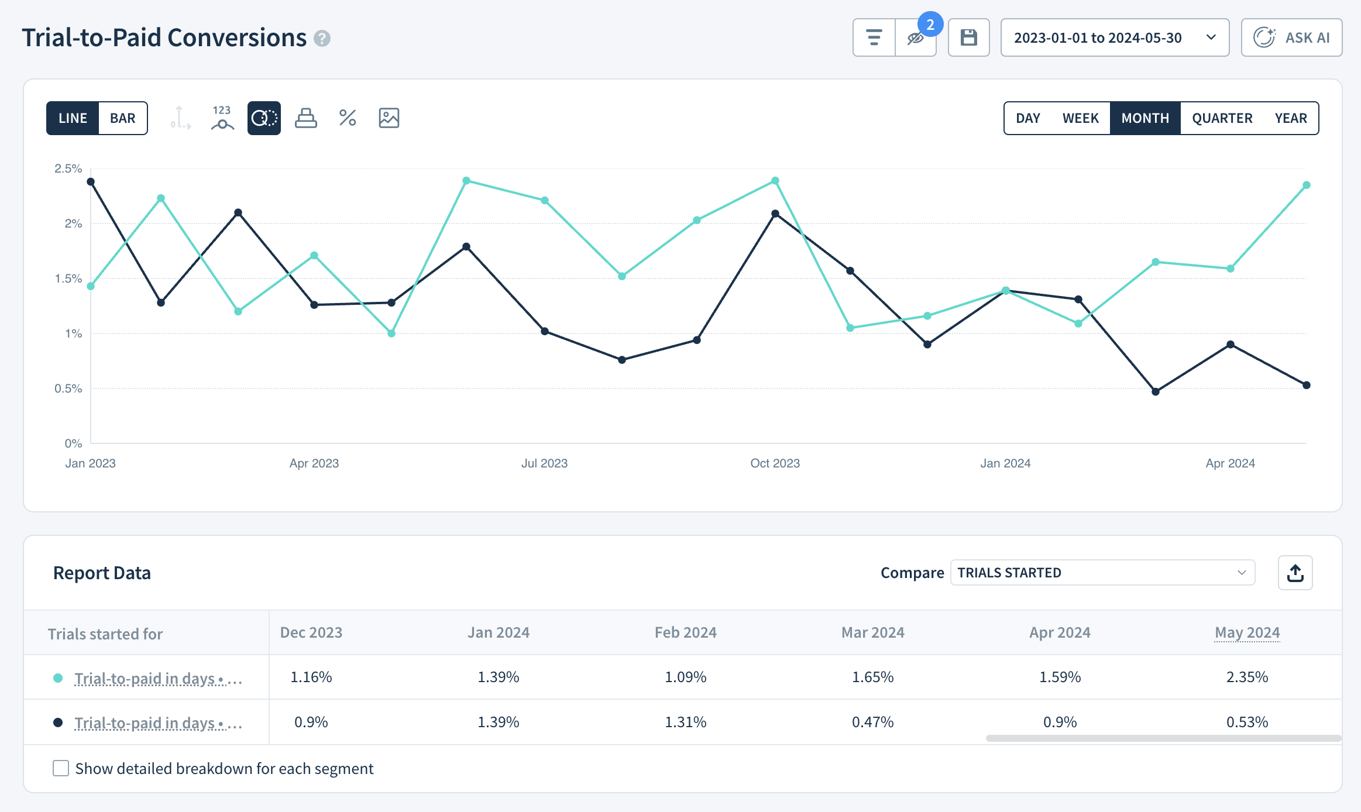This screenshot has width=1361, height=812.
Task: Click the Feb 2024 column header
Action: [x=686, y=632]
